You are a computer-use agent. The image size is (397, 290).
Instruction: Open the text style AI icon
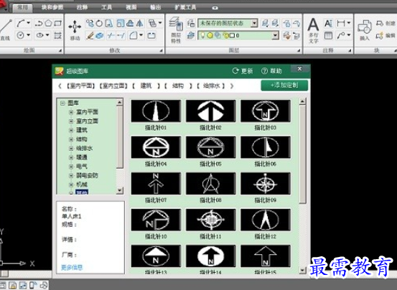pyautogui.click(x=328, y=24)
